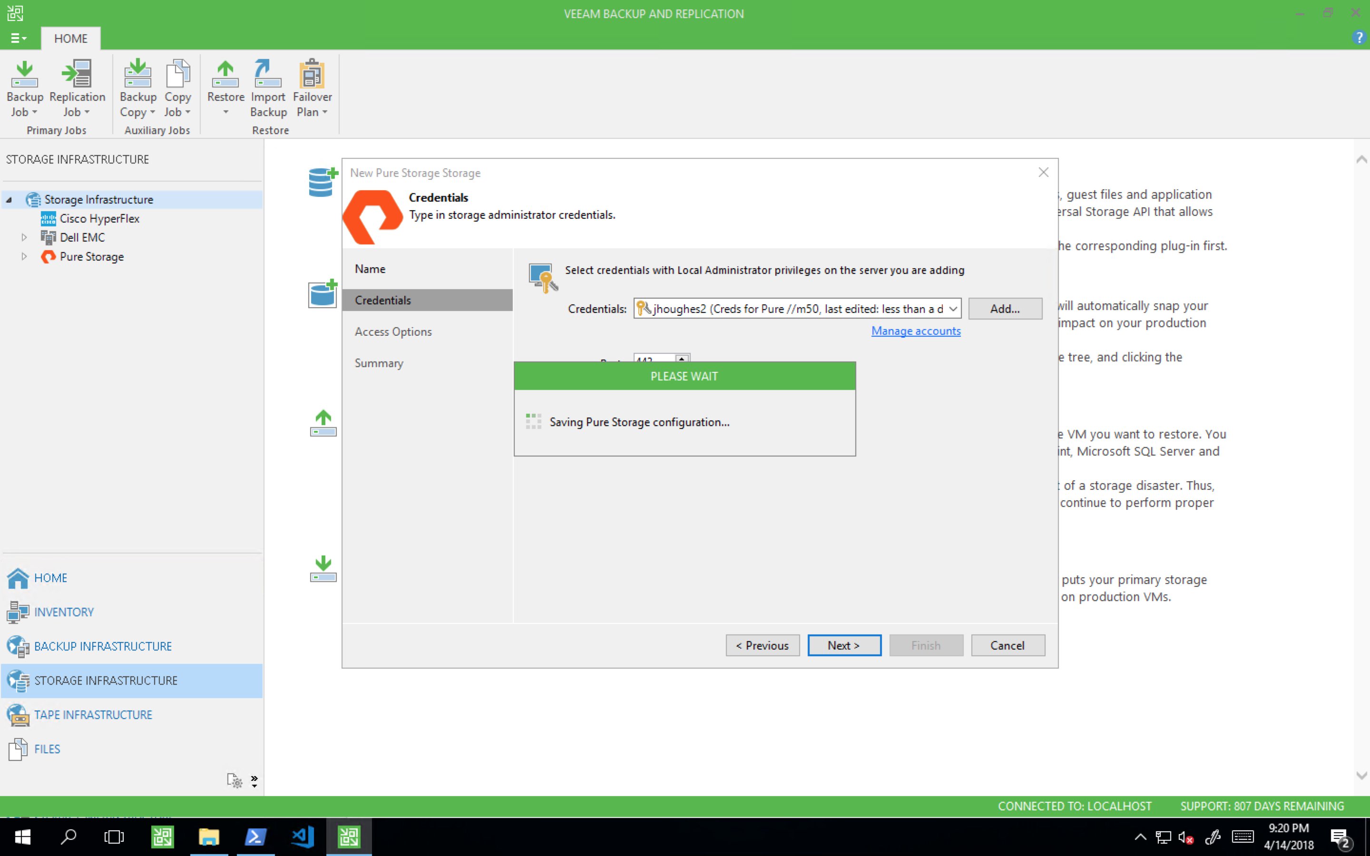Click the Restore dropdown arrow
Screen dimensions: 1370x856
pos(225,112)
